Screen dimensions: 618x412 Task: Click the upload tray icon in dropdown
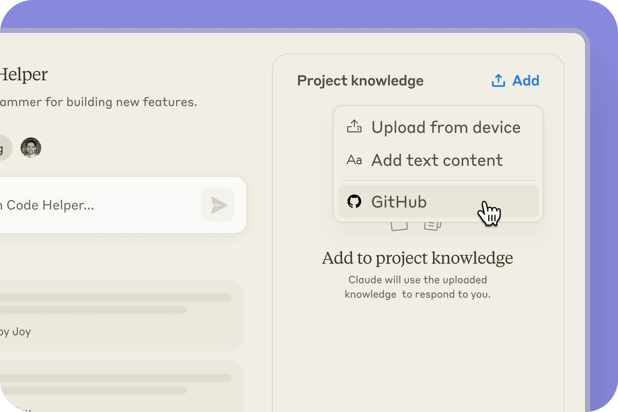click(354, 127)
